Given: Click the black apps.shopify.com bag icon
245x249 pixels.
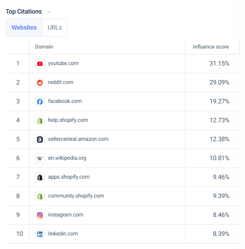Looking at the screenshot, I should [40, 177].
